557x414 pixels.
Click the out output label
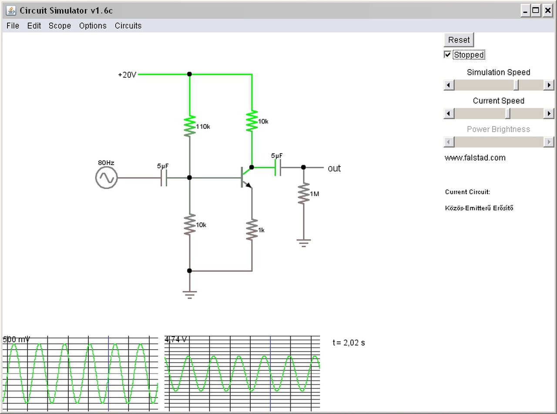point(334,168)
